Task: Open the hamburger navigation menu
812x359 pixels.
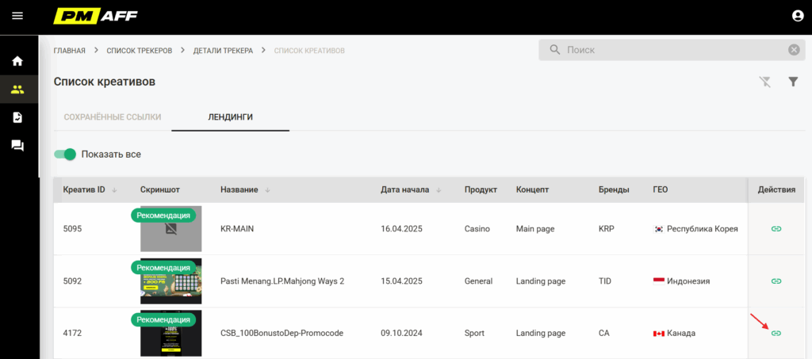Action: (x=17, y=16)
